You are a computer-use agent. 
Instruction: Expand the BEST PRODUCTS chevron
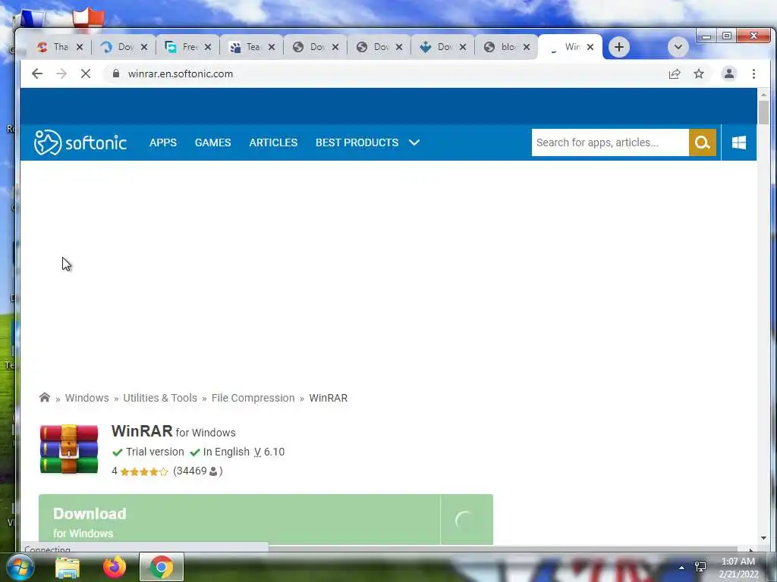pyautogui.click(x=414, y=142)
